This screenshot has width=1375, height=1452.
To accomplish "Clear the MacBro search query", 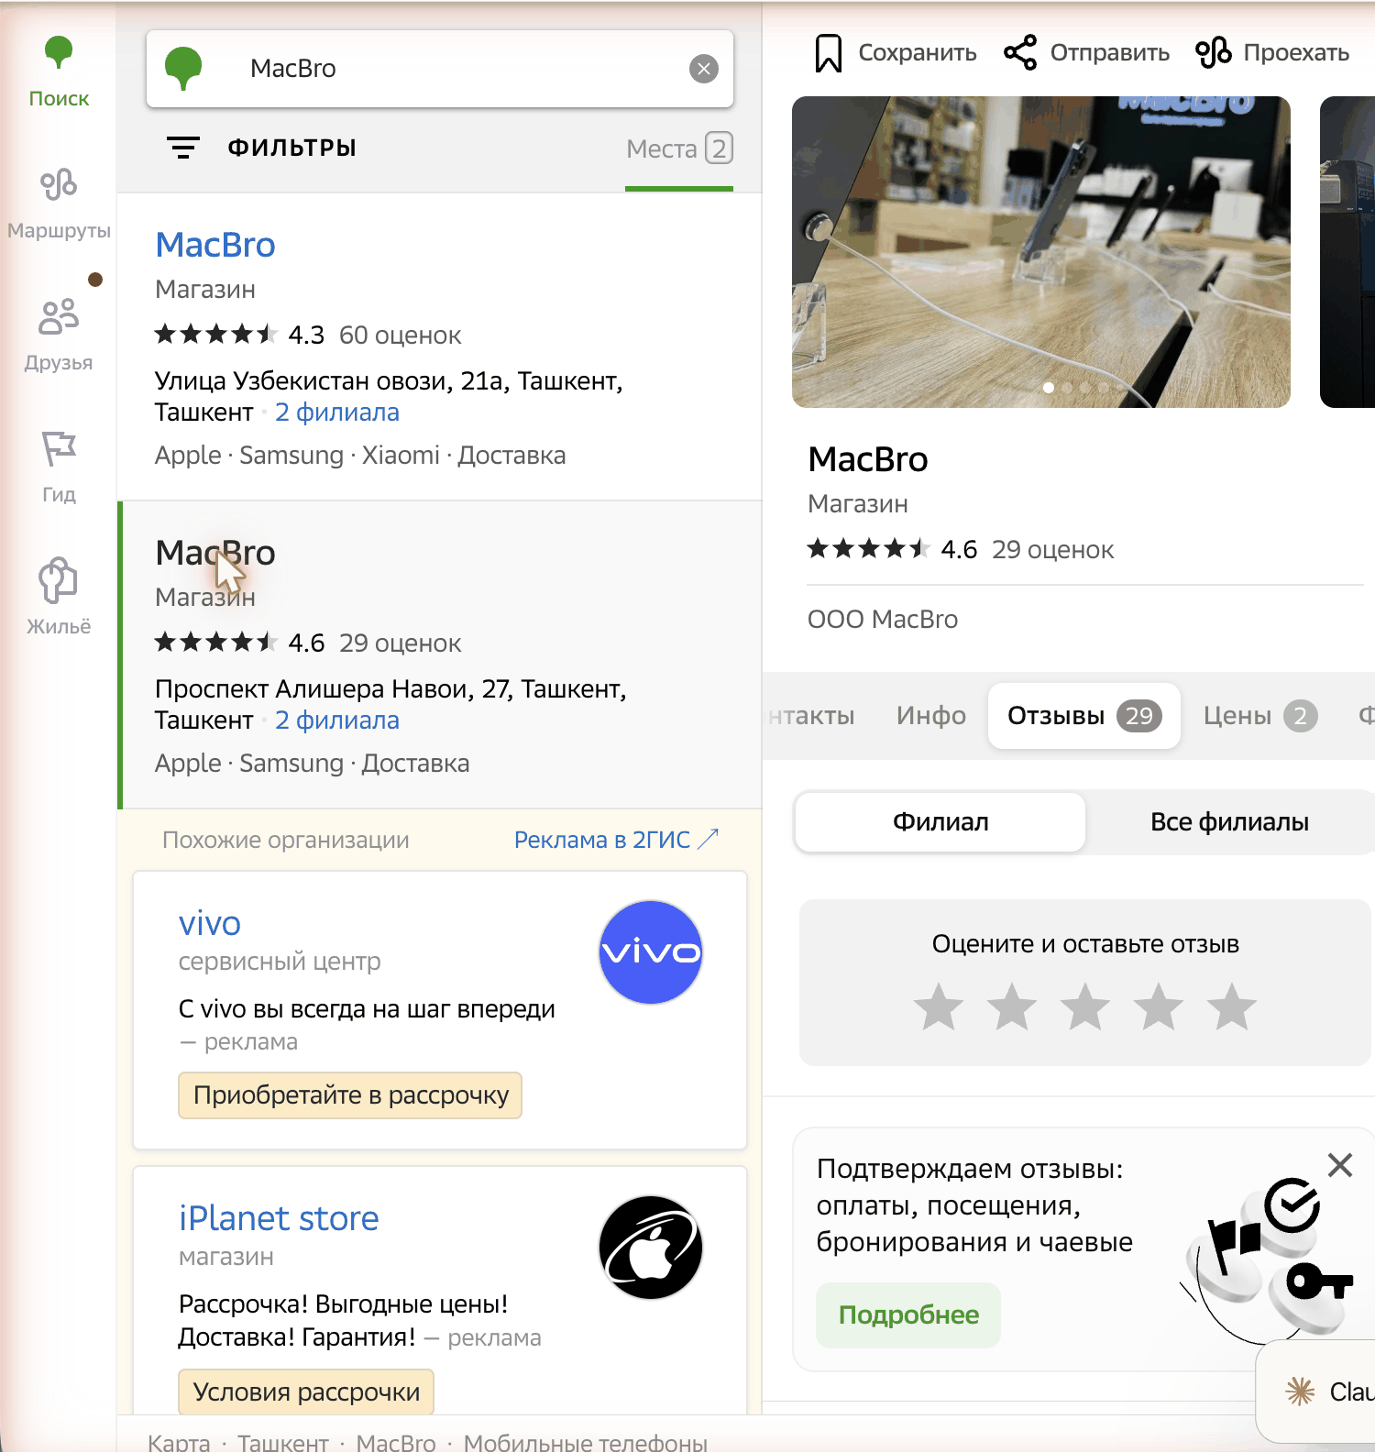I will [x=704, y=69].
